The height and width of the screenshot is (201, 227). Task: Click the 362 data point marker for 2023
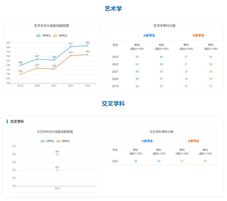pyautogui.click(x=87, y=46)
